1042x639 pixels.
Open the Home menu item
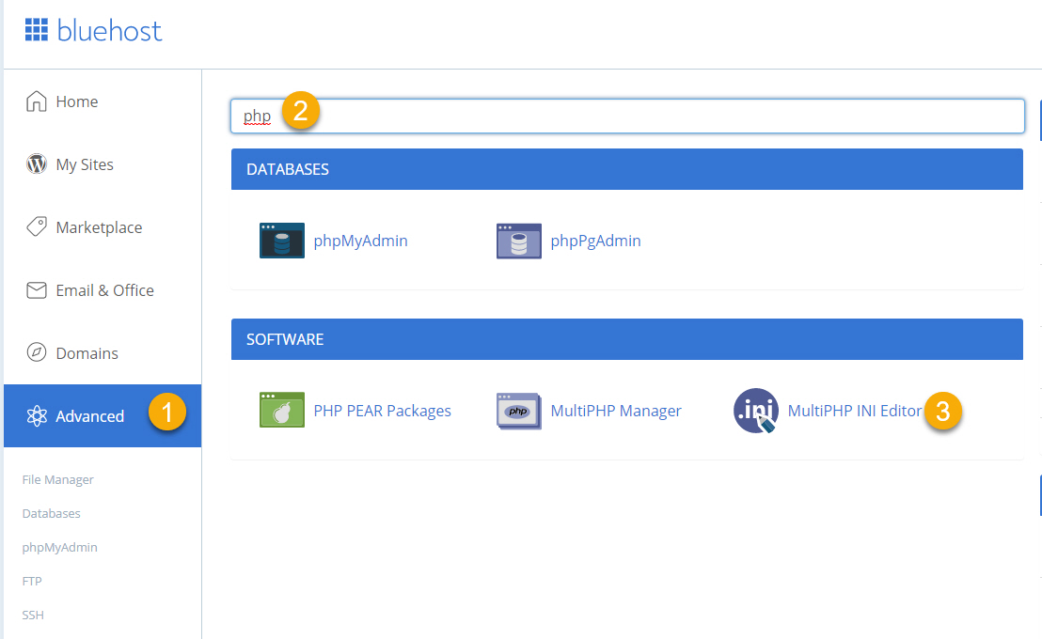click(x=77, y=101)
